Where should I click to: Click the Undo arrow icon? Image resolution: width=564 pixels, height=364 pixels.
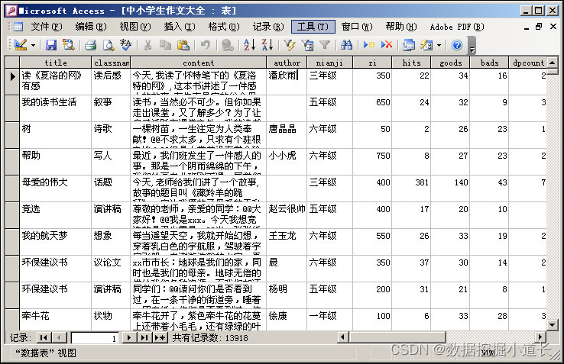(205, 45)
